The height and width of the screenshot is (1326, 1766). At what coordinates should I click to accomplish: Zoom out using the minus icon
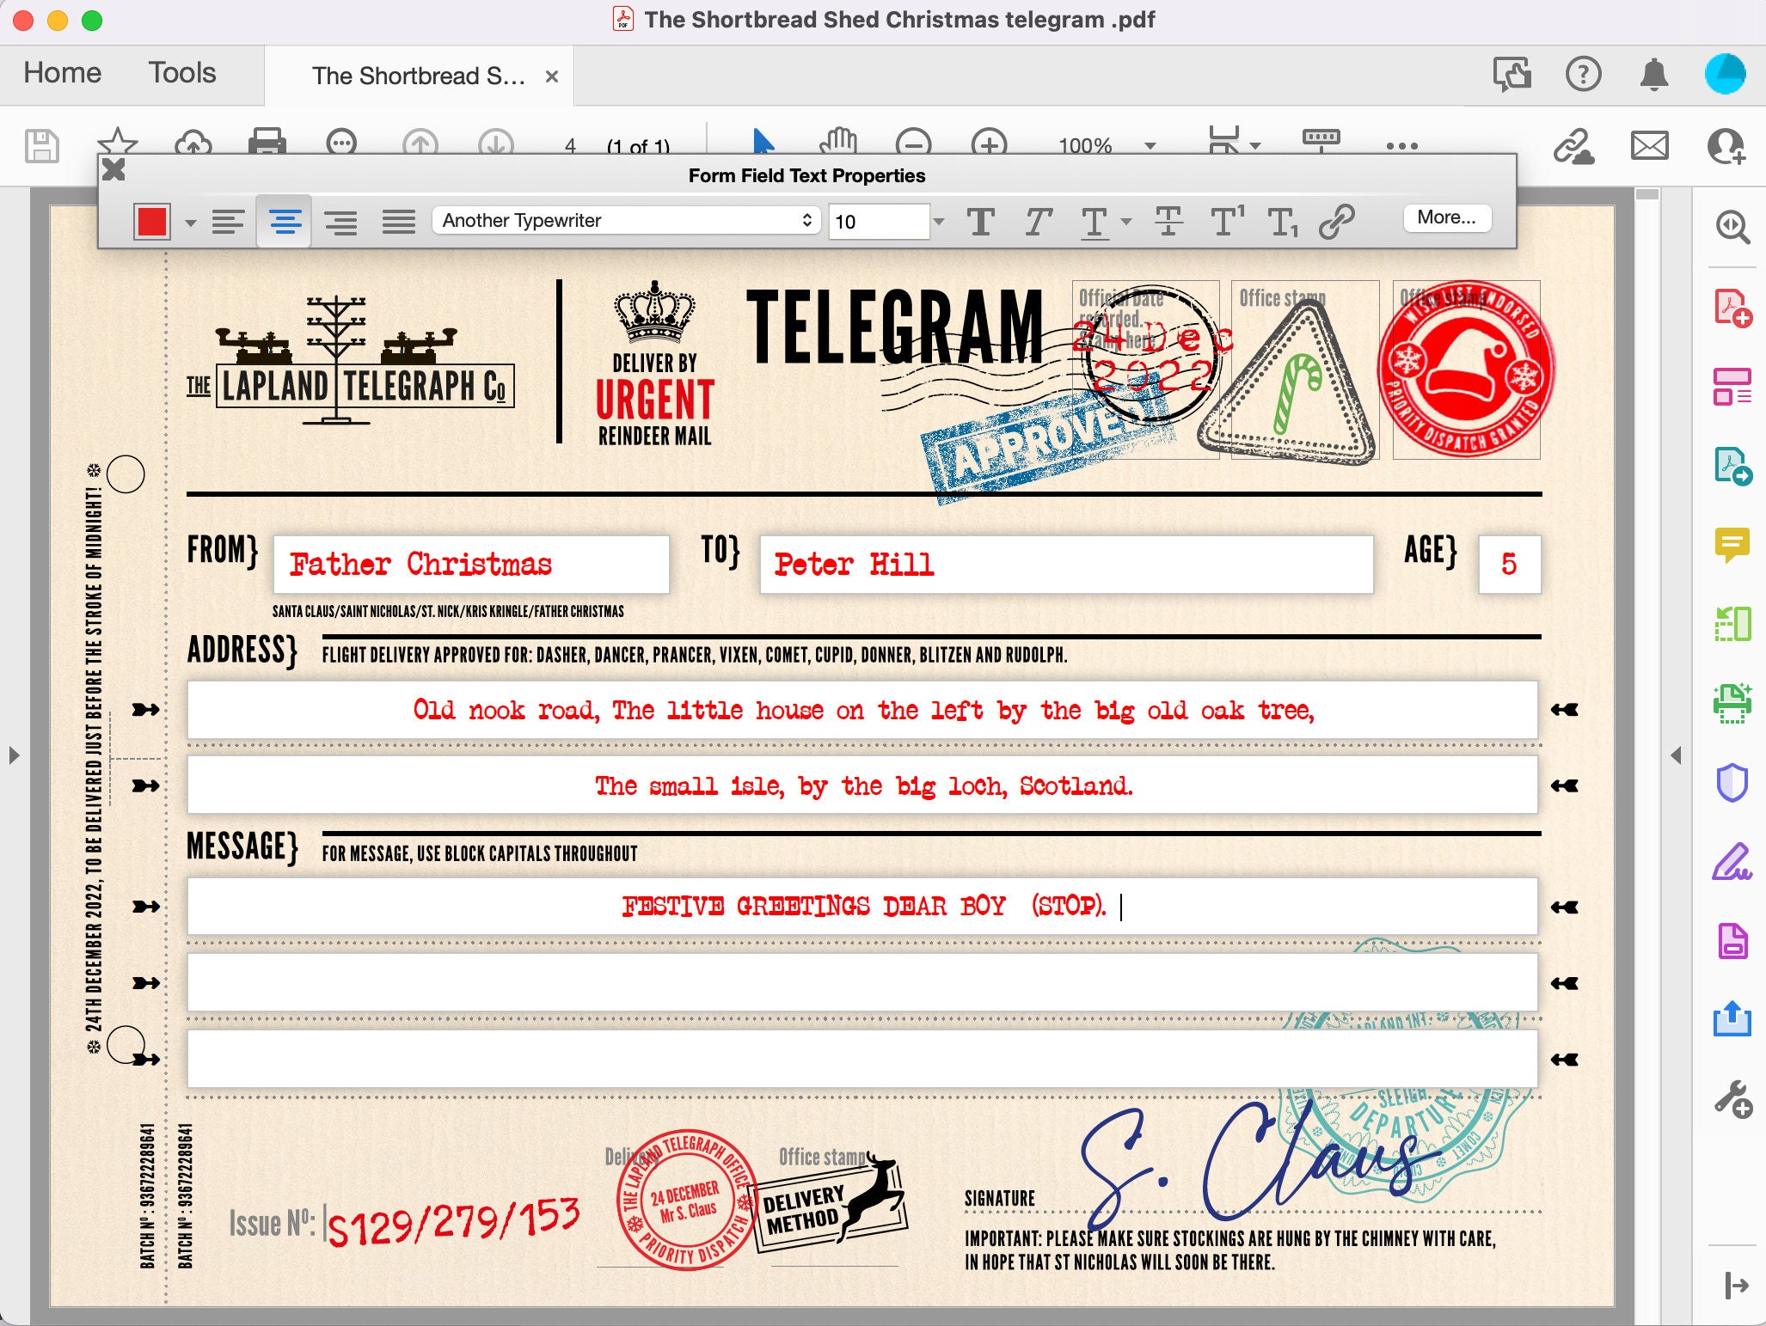tap(913, 144)
